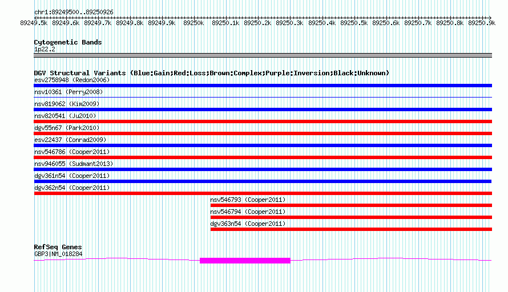Click the nsv546786 (Cooper2011) label
The height and width of the screenshot is (292, 508).
pyautogui.click(x=72, y=152)
